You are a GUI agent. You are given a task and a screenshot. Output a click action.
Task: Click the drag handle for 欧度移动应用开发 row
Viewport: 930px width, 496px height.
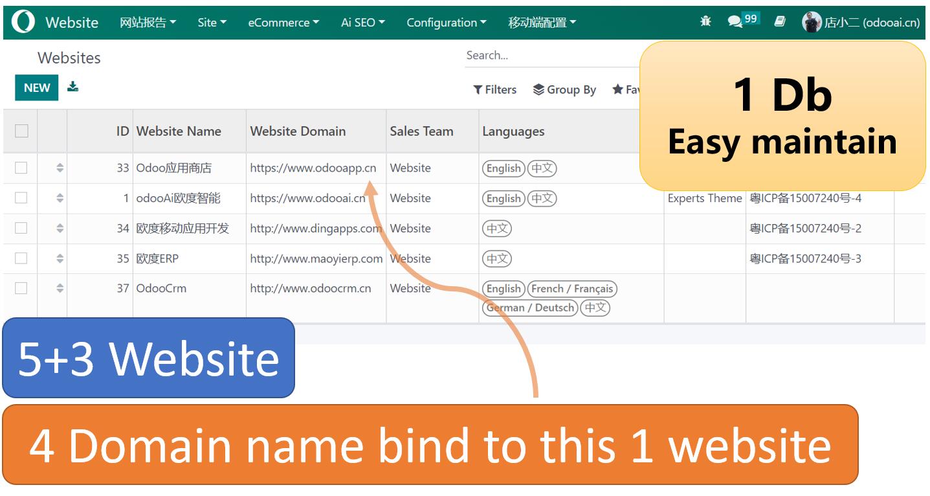click(x=60, y=228)
